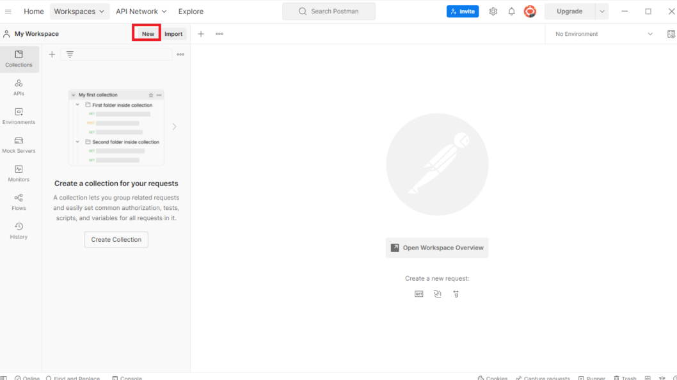Click the create new collection plus icon
Screen dimensions: 677x380
[52, 54]
